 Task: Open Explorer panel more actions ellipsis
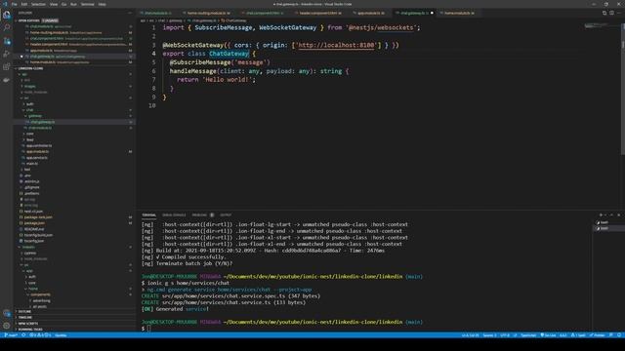(130, 13)
